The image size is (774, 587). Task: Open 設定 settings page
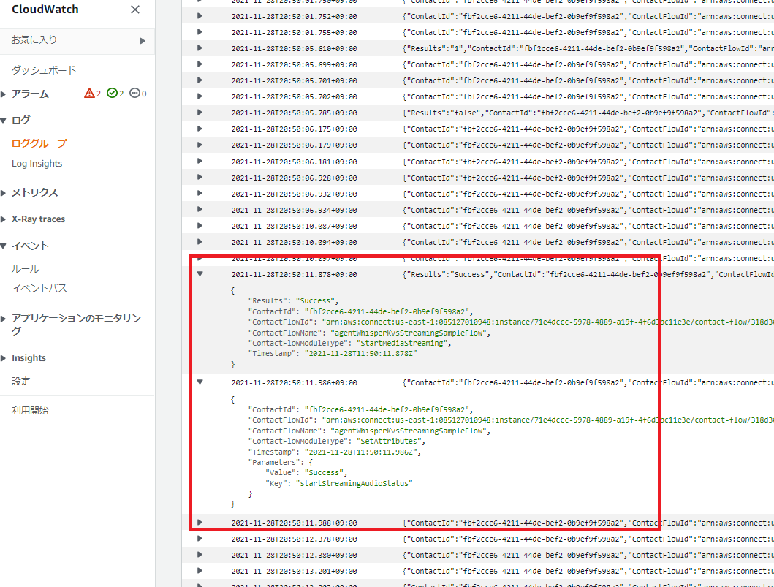pyautogui.click(x=20, y=381)
